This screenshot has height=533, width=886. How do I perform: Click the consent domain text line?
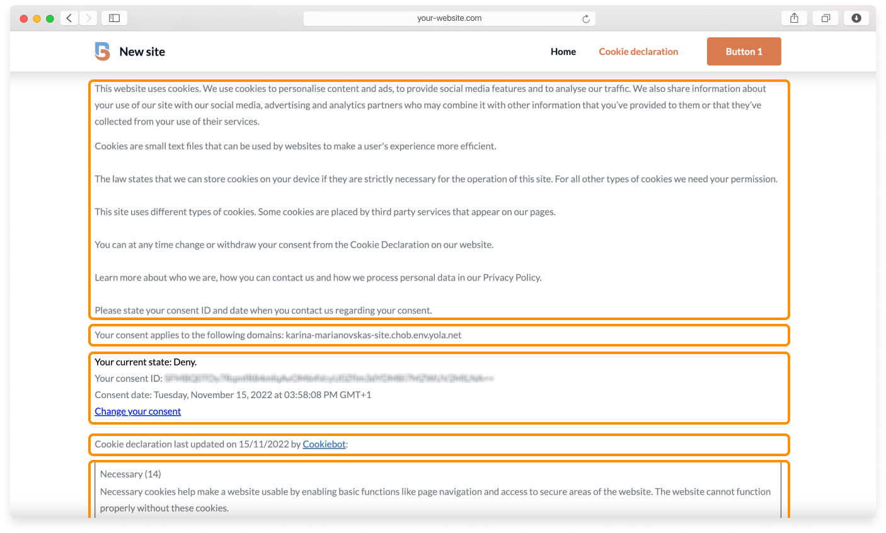click(278, 335)
